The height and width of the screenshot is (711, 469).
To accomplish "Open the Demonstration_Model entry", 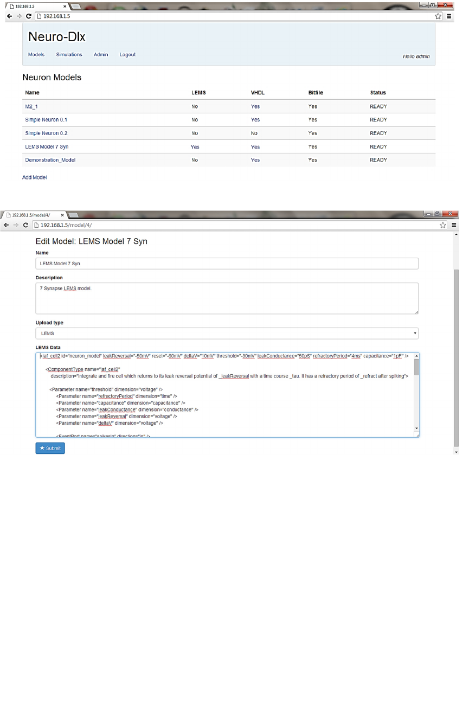I will click(50, 161).
